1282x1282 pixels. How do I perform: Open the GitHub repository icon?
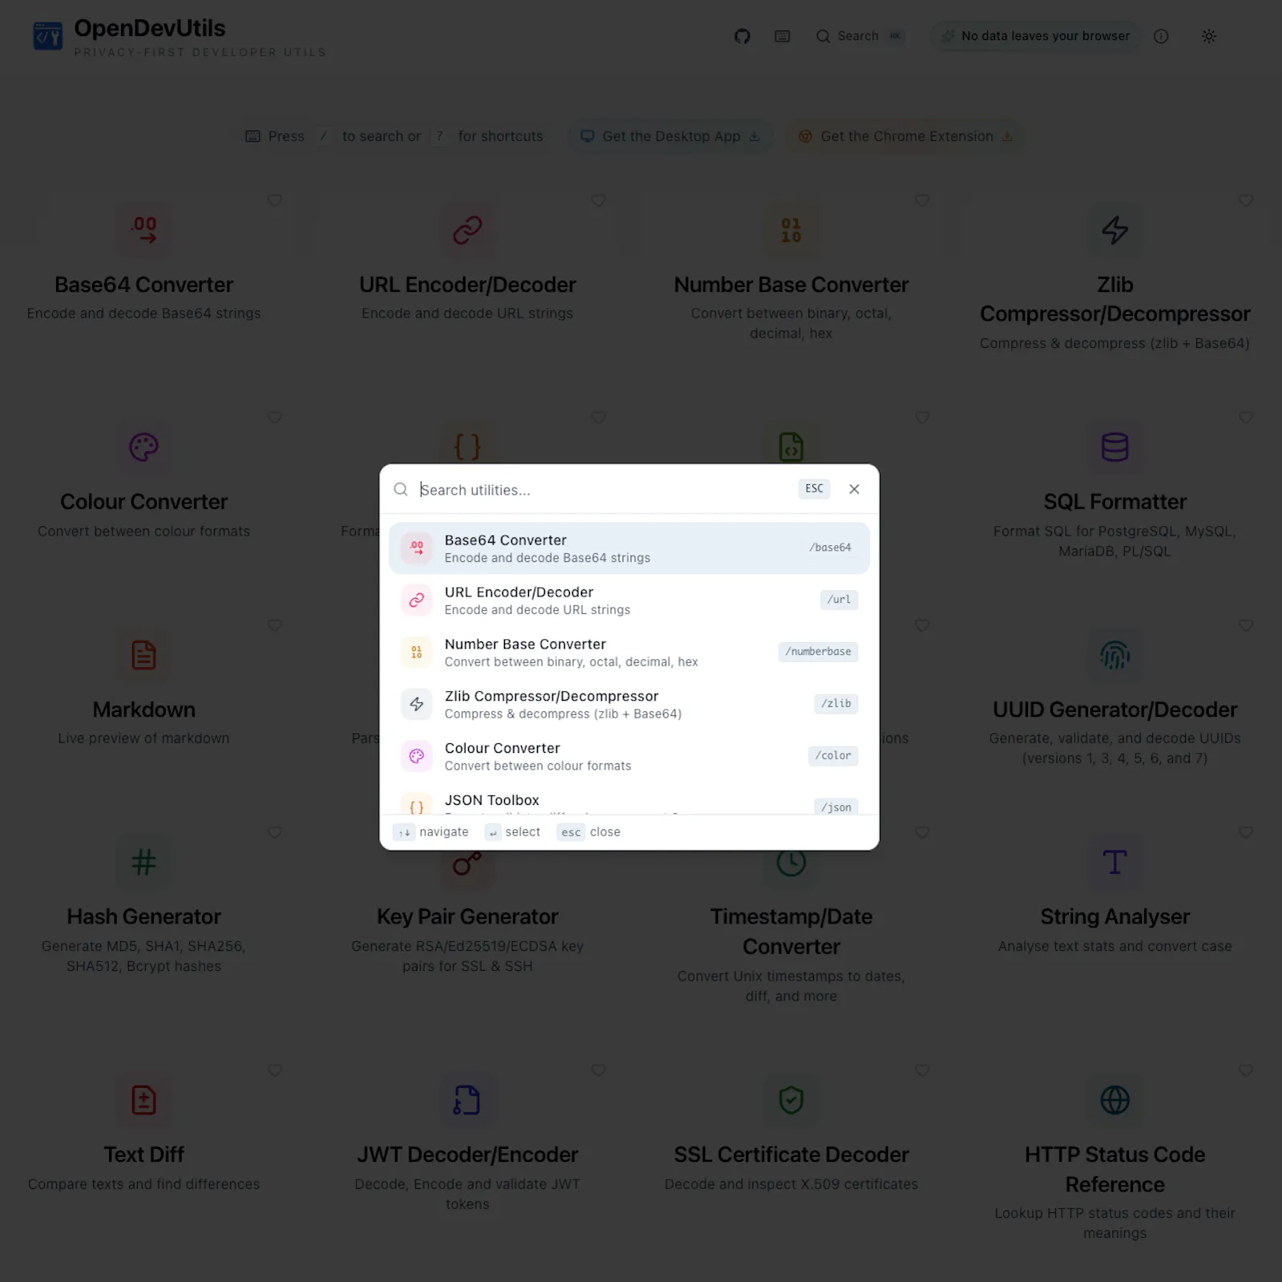pyautogui.click(x=742, y=36)
